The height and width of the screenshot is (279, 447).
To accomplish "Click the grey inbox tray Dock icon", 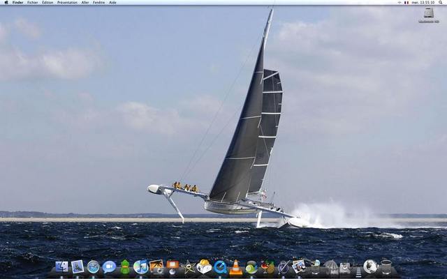I will (x=345, y=268).
